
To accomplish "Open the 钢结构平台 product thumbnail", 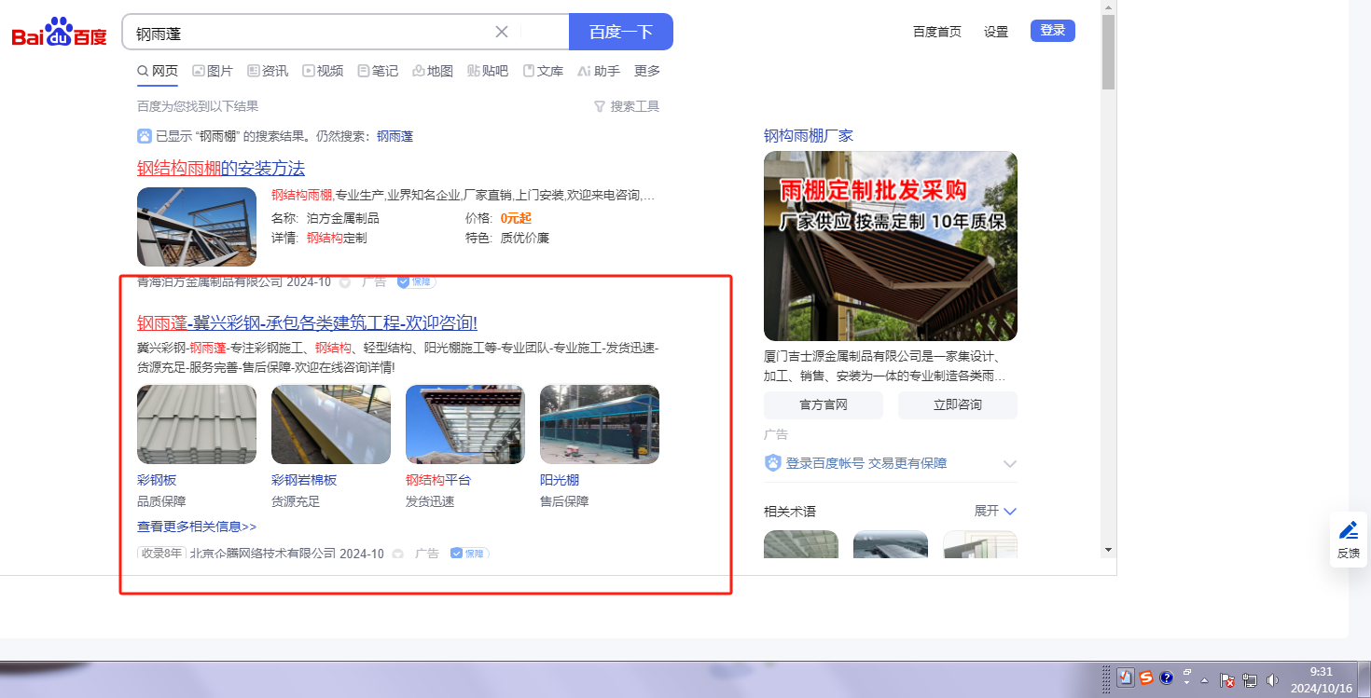I will pyautogui.click(x=465, y=424).
